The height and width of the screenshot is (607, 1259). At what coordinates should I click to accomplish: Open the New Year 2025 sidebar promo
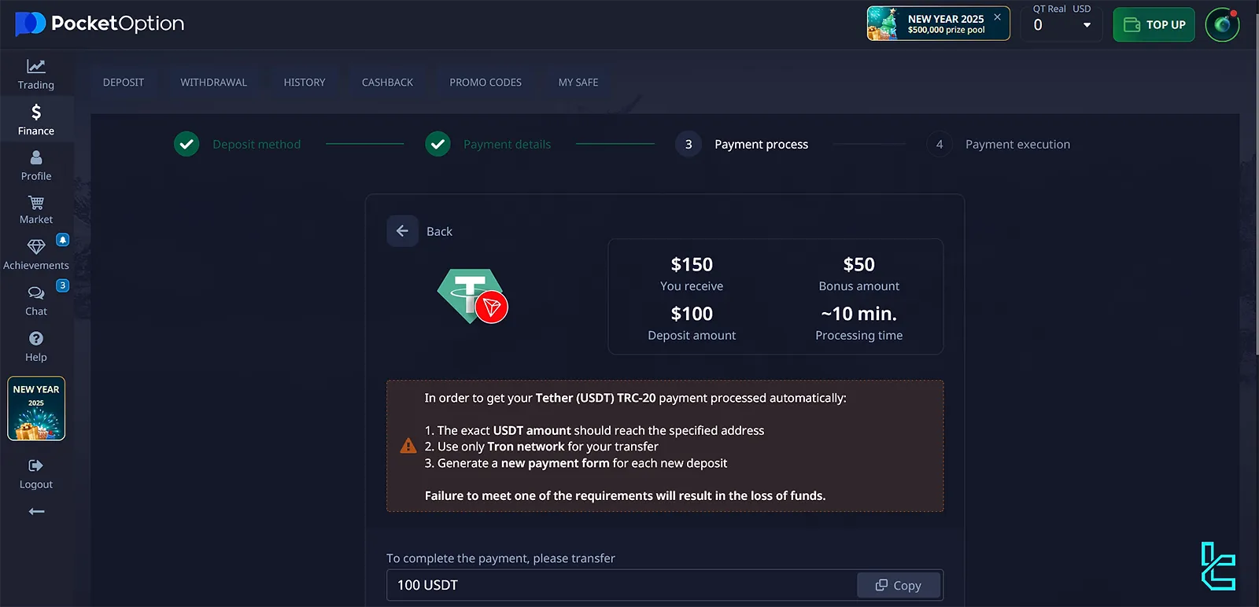click(x=36, y=409)
